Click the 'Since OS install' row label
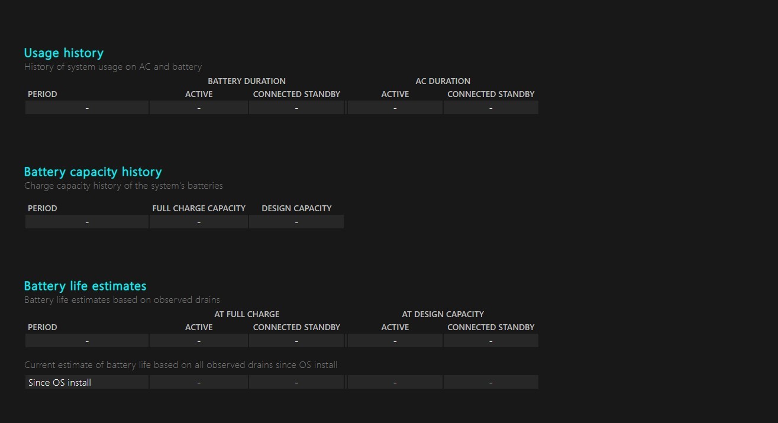This screenshot has height=423, width=778. click(60, 383)
